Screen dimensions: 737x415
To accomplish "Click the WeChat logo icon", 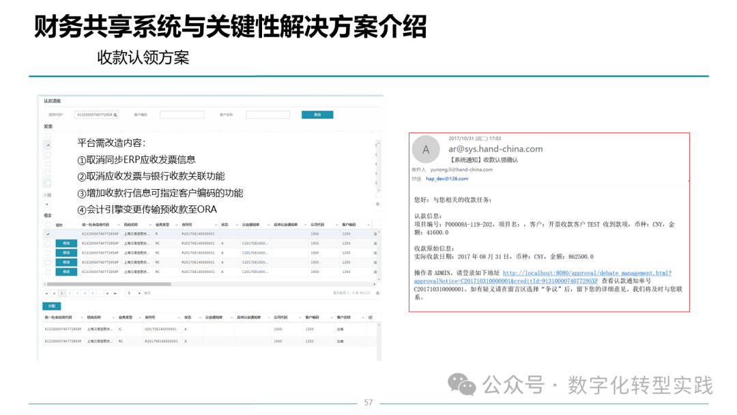I will (461, 384).
